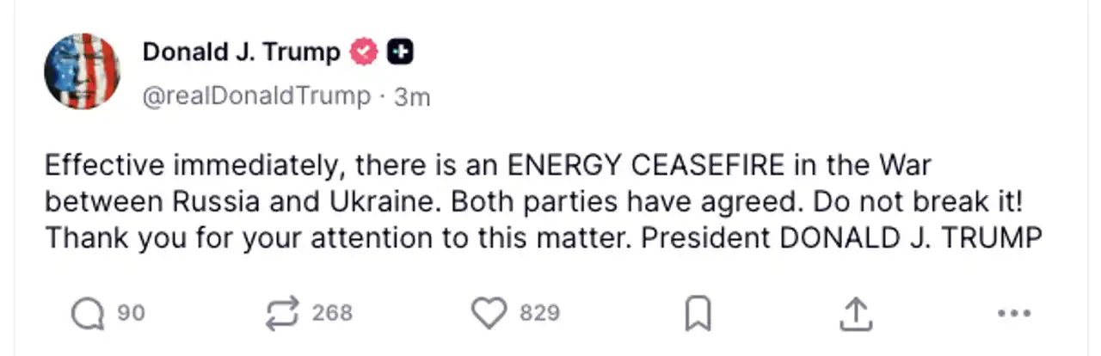The height and width of the screenshot is (356, 1101).
Task: Click the words ENERGY CEASEFIRE in post
Action: click(x=646, y=164)
